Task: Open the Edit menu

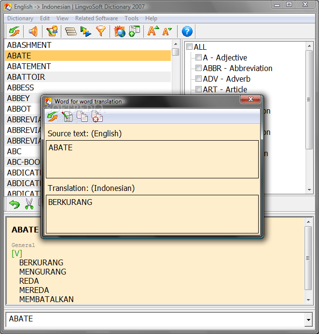Action: point(45,18)
